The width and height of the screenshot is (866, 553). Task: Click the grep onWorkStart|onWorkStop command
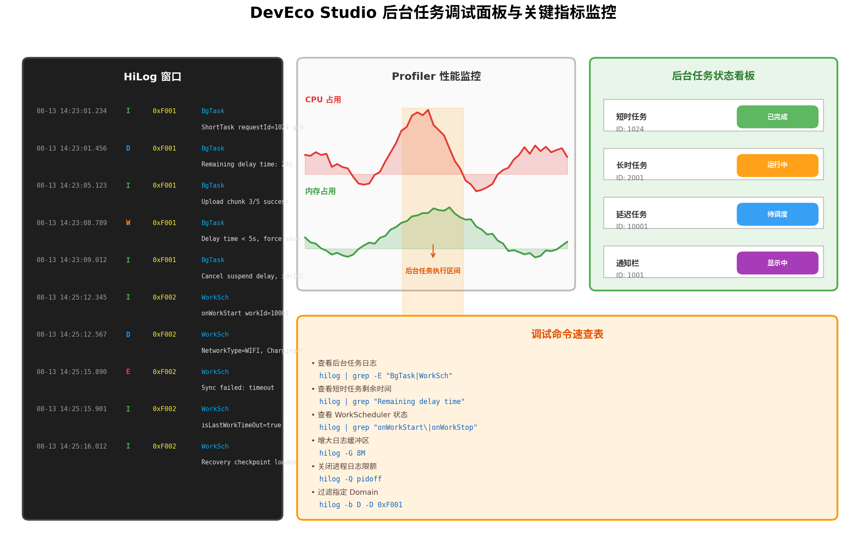click(398, 428)
